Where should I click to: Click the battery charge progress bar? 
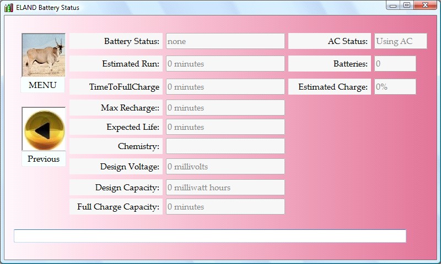(209, 236)
